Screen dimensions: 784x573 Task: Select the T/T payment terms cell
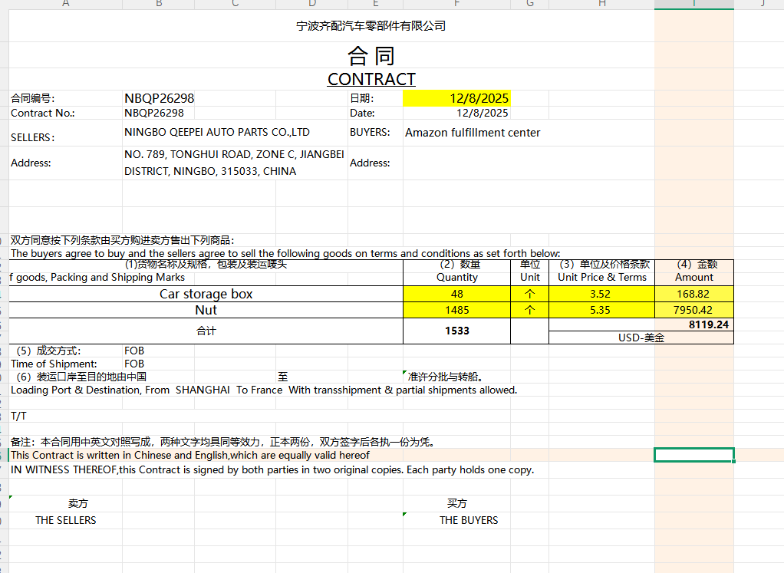pyautogui.click(x=19, y=416)
